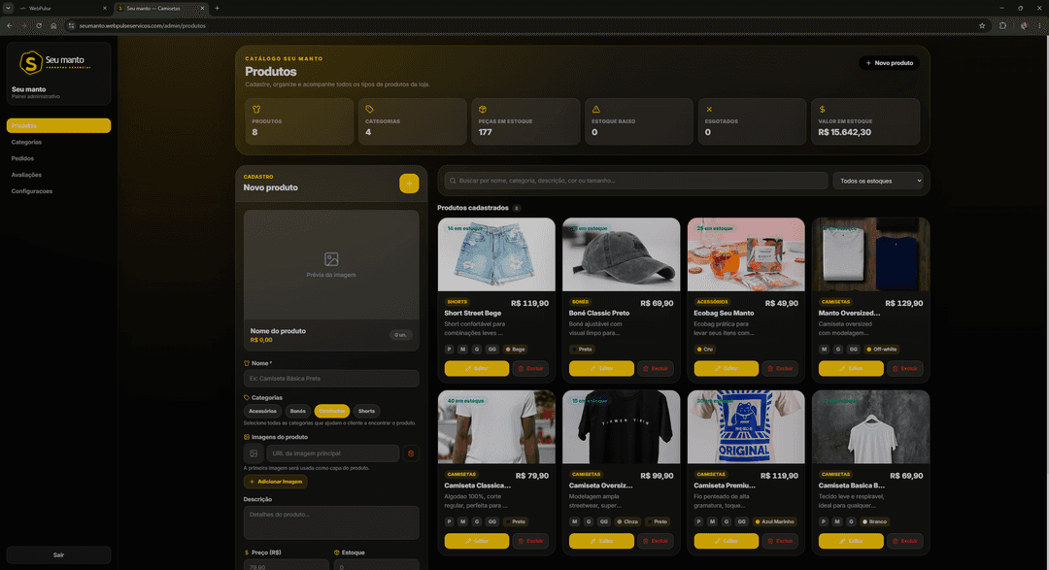Click the Boné Classic Preto cap photo
Screen dimensions: 1049x570
coord(622,254)
